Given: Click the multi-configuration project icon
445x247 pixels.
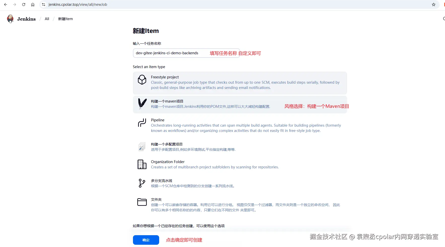Looking at the screenshot, I should pos(142,146).
